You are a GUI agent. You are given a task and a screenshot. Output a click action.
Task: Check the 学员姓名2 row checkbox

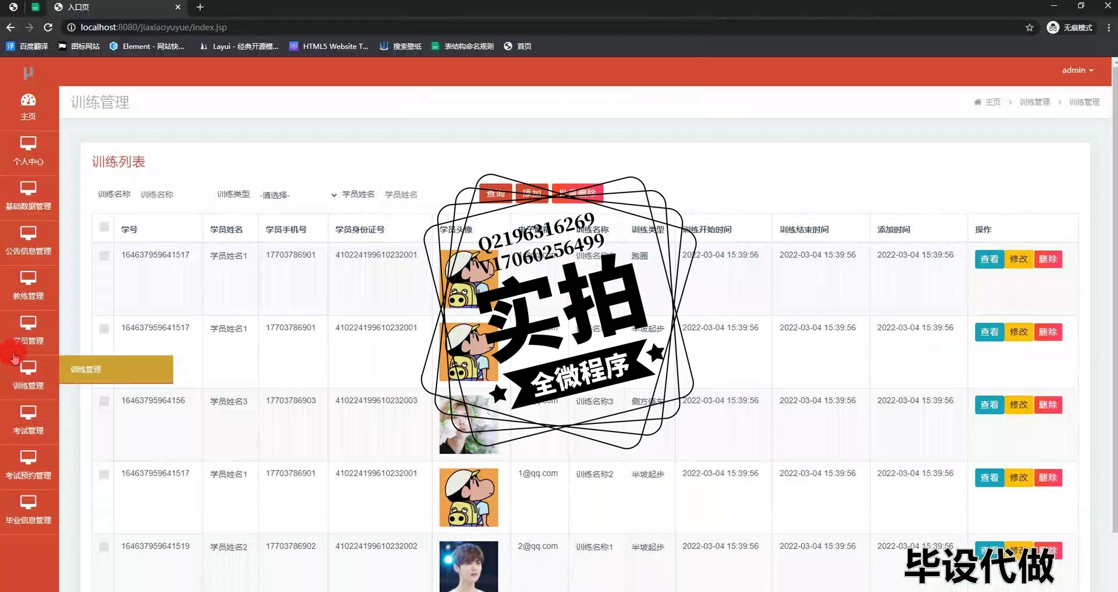104,547
